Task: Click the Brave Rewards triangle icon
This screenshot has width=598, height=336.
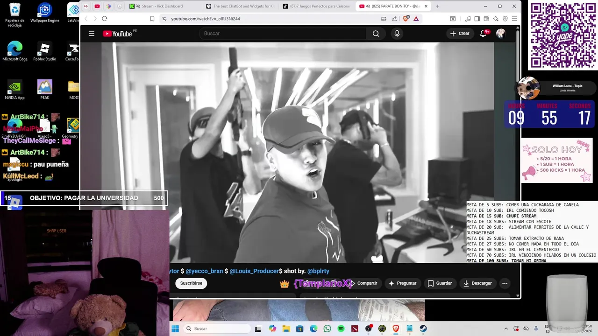Action: coord(416,19)
